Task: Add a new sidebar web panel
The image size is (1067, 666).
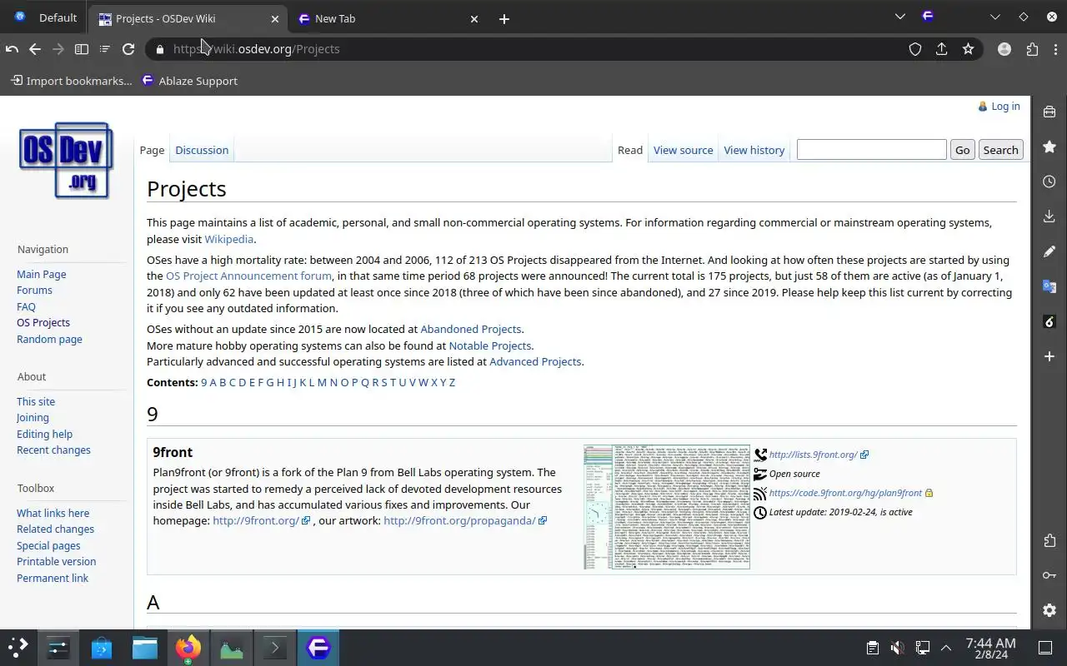Action: tap(1049, 356)
